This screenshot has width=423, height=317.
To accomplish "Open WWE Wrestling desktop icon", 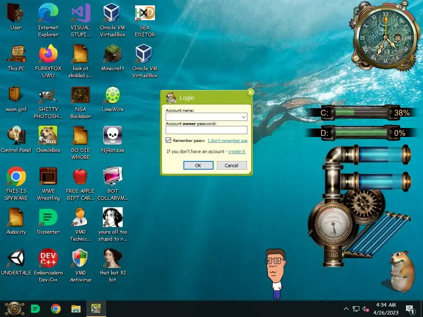I will click(48, 184).
